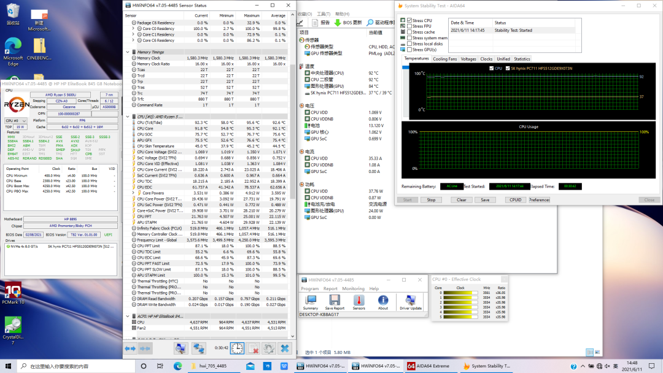Click the CPUID button
This screenshot has height=373, width=663.
pos(516,199)
